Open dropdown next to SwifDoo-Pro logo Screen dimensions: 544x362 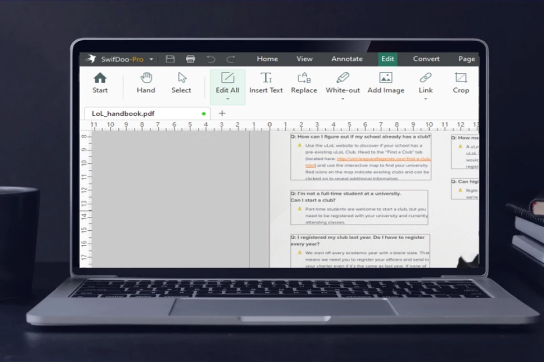pyautogui.click(x=151, y=59)
